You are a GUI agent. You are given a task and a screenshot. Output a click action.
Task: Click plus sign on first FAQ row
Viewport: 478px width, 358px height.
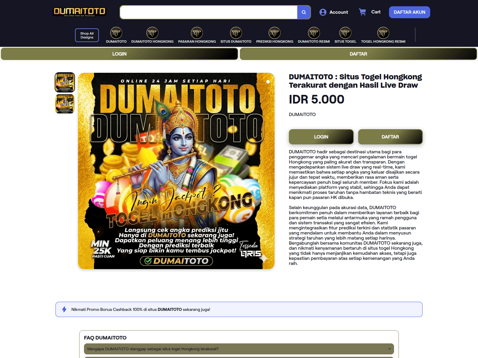pos(390,349)
